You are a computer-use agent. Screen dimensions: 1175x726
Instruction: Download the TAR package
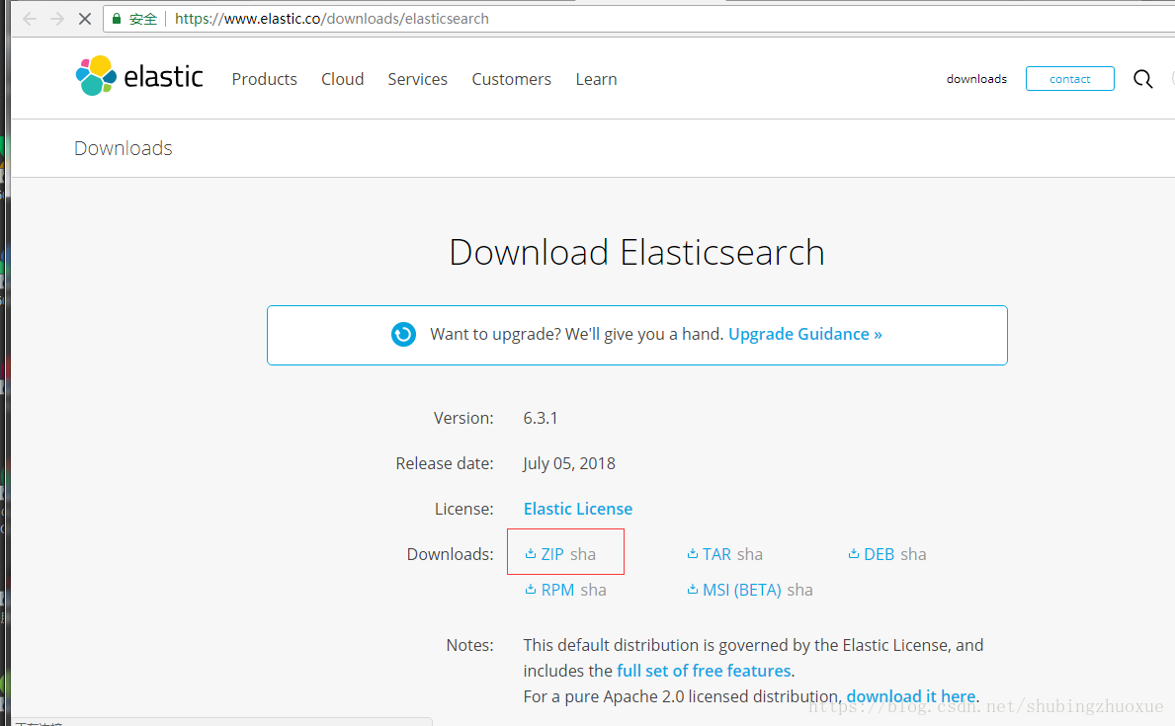pyautogui.click(x=715, y=554)
